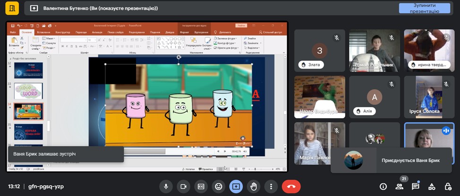The image size is (460, 196).
Task: Open host controls lock icon
Action: (448, 187)
